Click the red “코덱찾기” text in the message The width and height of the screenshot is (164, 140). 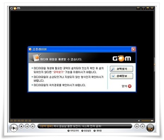click(58, 72)
